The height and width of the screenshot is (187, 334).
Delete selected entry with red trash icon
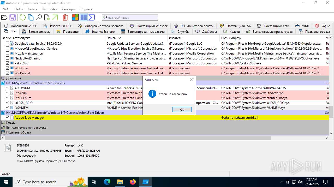65,17
